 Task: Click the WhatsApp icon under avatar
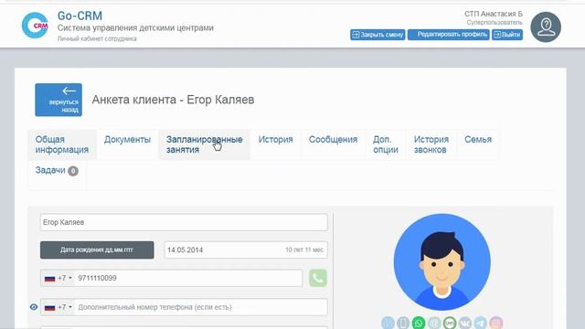click(419, 323)
